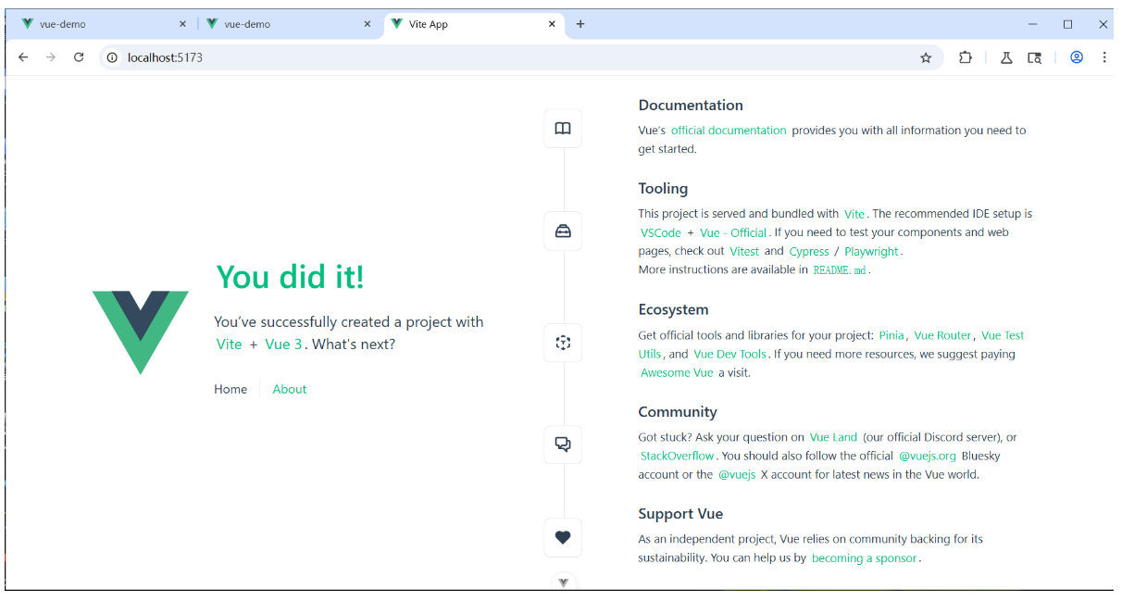Switch to the first vue-demo tab

pyautogui.click(x=102, y=24)
